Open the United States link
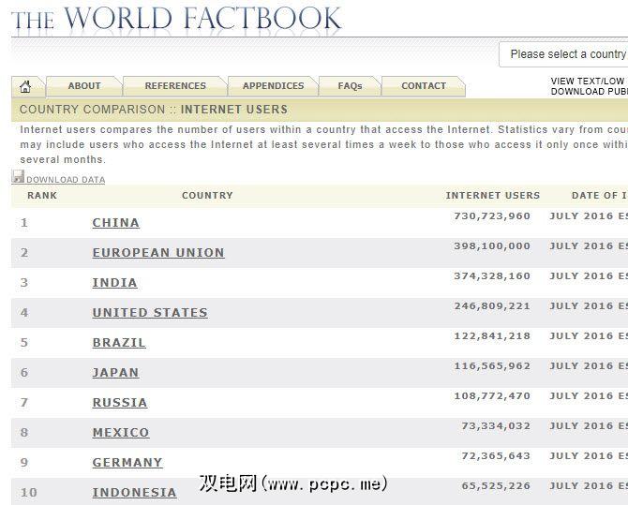628x505 pixels. pos(150,313)
